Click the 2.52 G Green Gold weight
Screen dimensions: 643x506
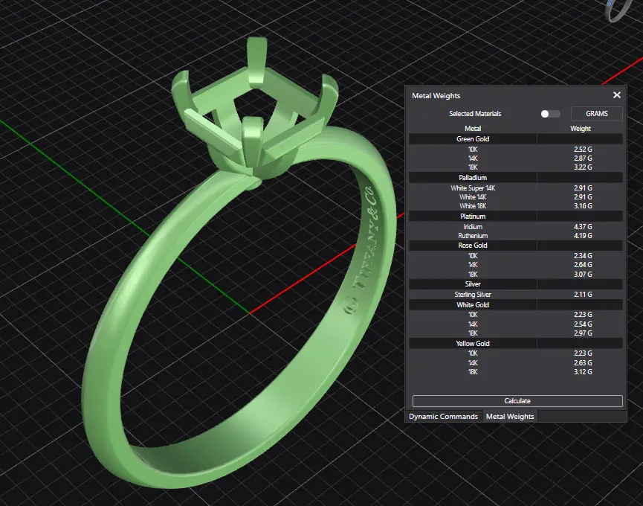(x=583, y=149)
